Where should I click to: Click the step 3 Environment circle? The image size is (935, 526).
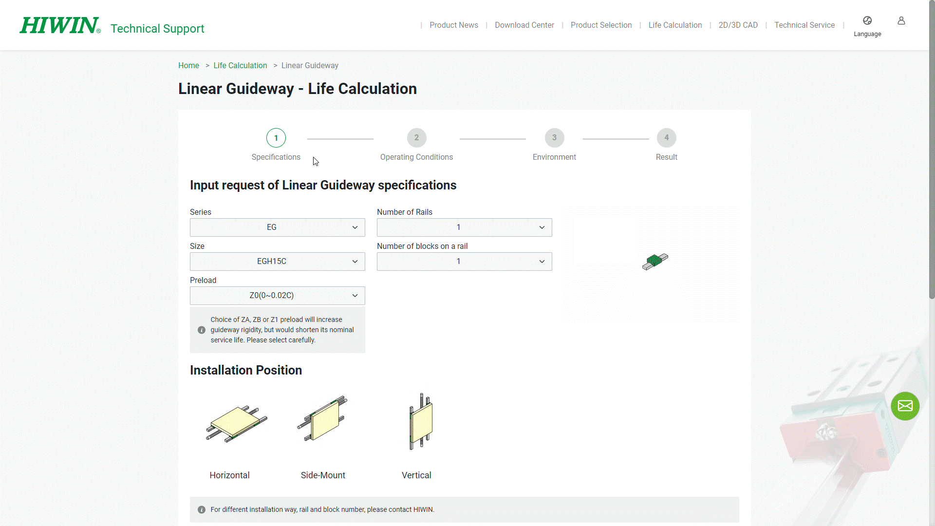(554, 138)
